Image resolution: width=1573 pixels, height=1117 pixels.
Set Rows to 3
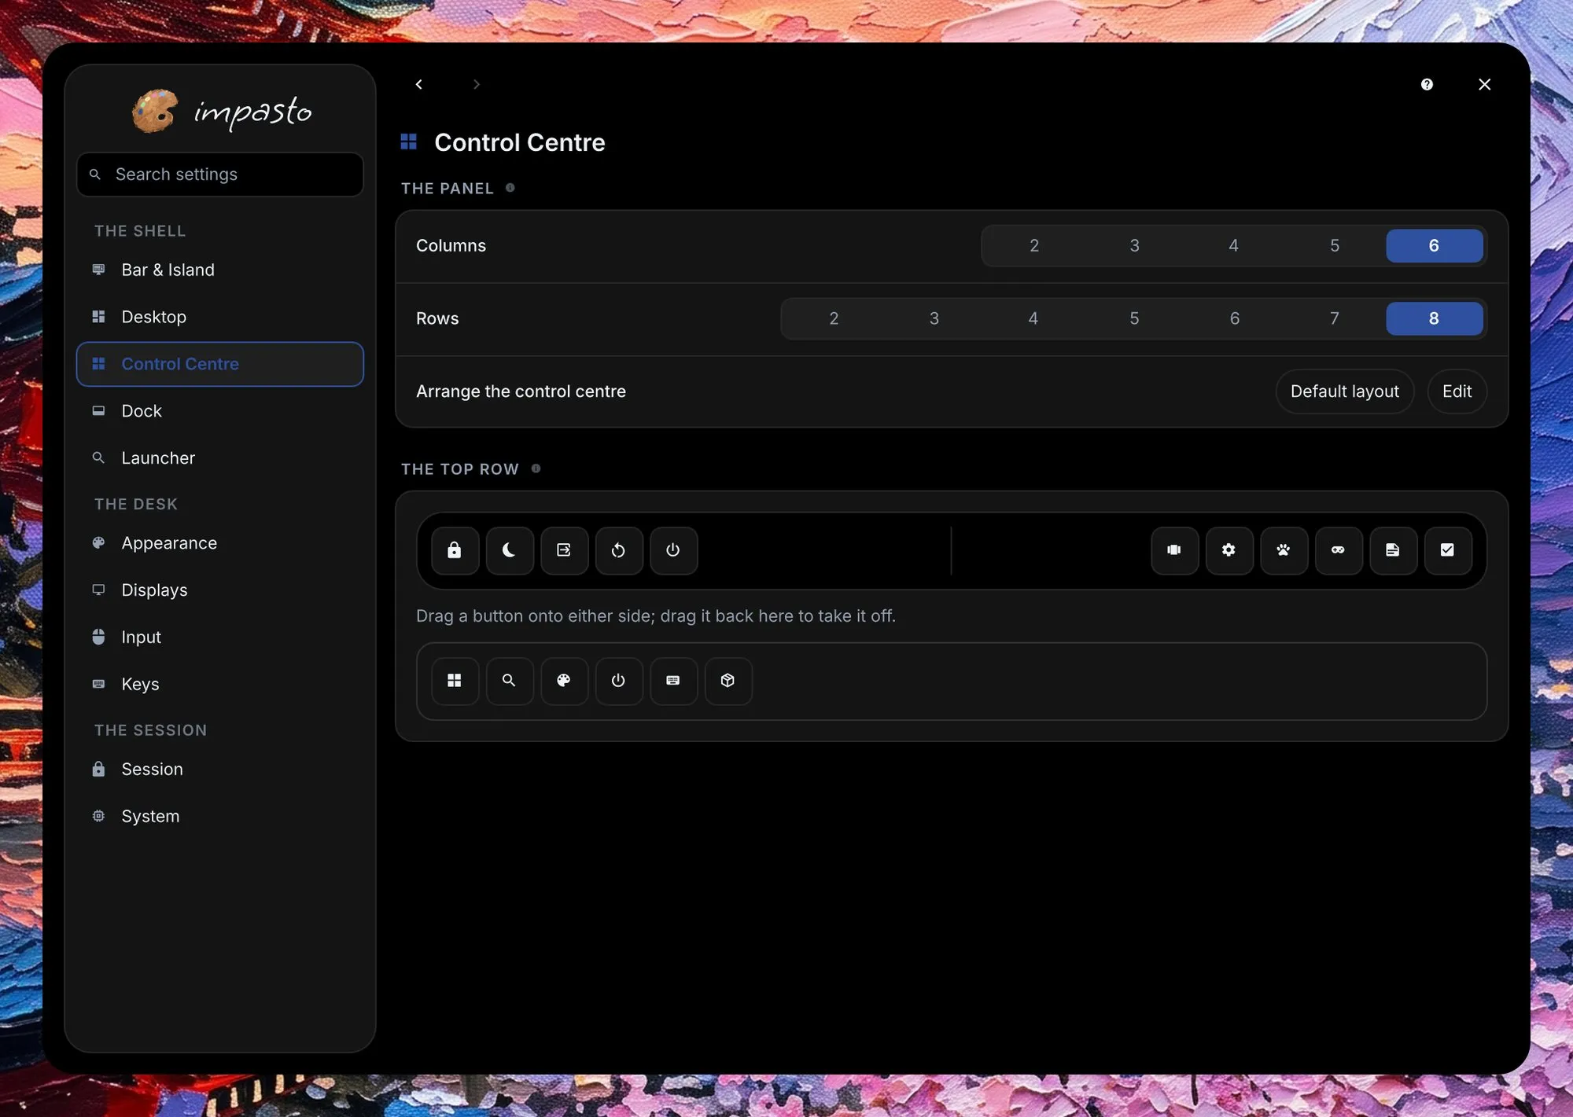tap(934, 318)
